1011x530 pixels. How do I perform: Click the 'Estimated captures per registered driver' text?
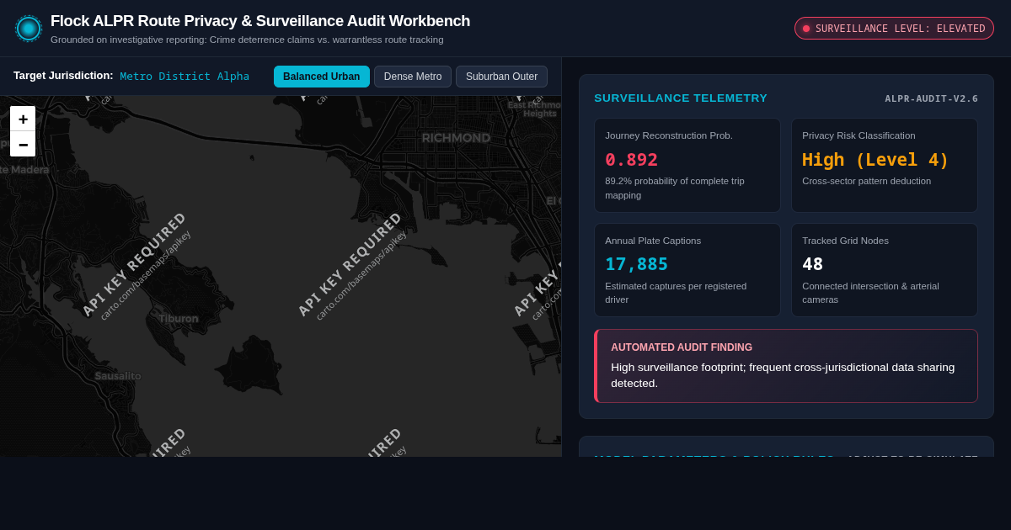point(676,293)
